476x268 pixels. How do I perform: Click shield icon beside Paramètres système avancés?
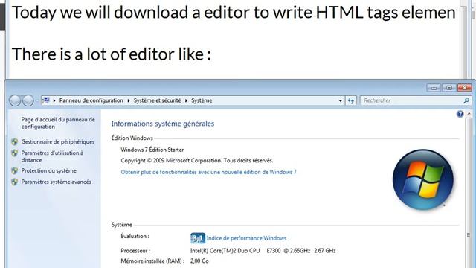15,182
